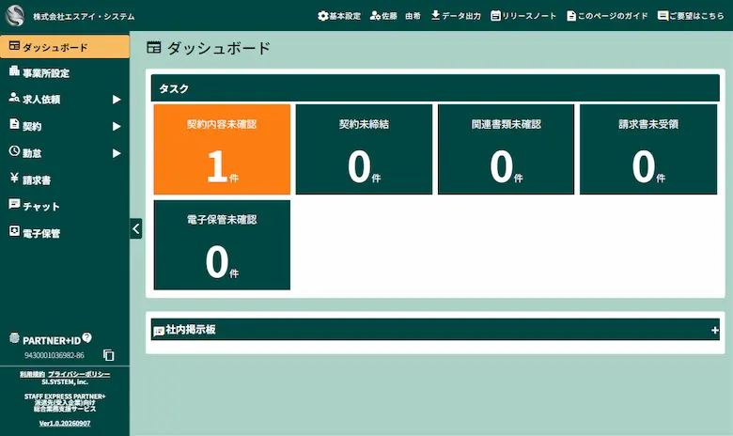The width and height of the screenshot is (733, 436).
Task: Click the 請求書 yen icon
Action: 14,178
